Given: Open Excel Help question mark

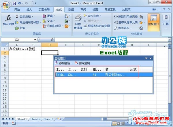Looking at the screenshot, I should tap(154, 10).
